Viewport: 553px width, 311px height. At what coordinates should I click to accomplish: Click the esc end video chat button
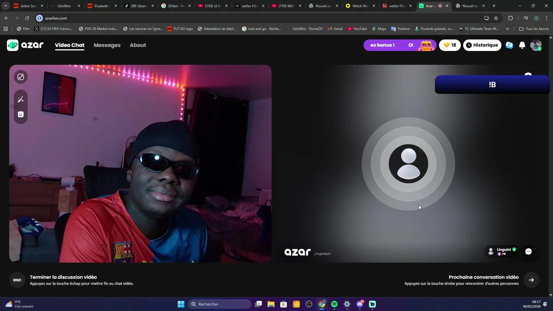point(17,280)
